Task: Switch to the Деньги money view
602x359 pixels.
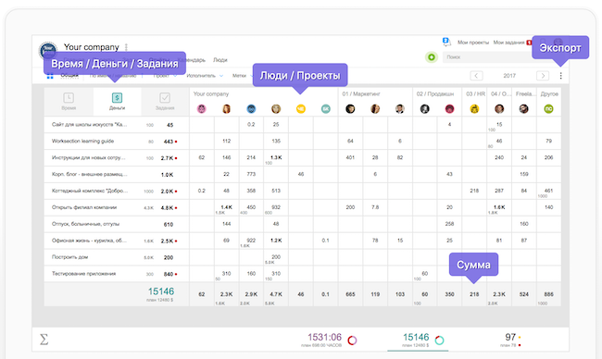Action: point(117,102)
